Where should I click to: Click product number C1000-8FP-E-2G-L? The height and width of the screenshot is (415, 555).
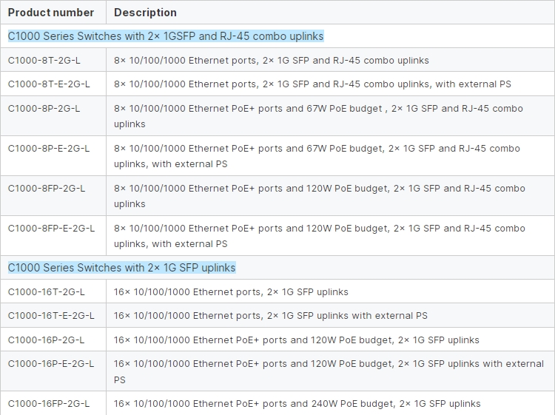51,228
